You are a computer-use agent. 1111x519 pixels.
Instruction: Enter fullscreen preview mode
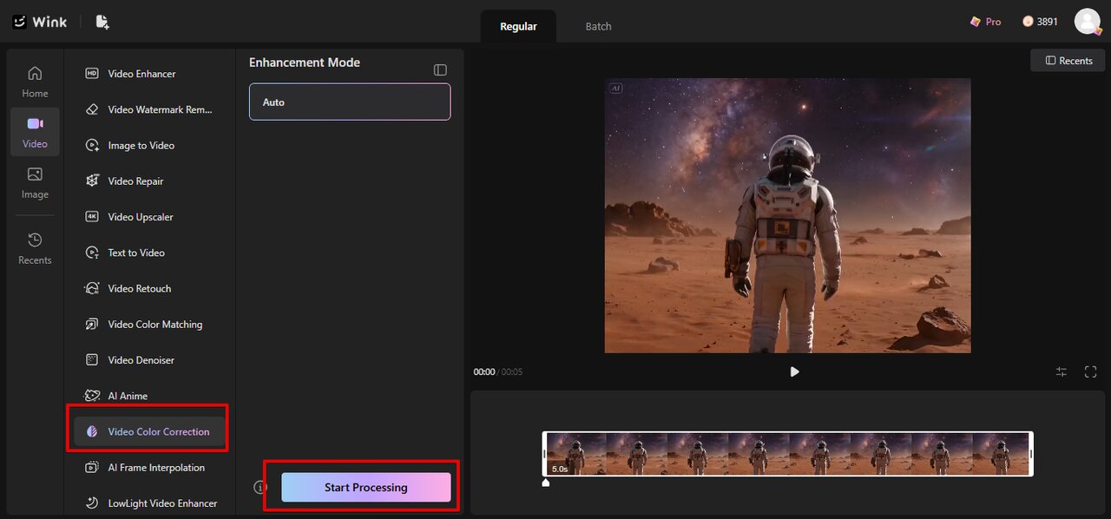pos(1091,371)
